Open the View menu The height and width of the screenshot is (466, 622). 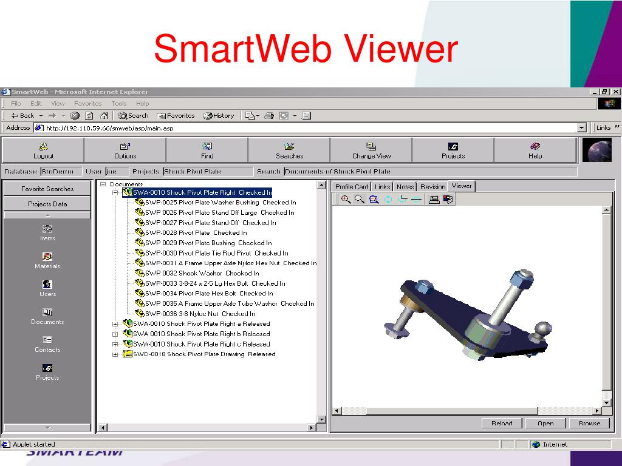(x=58, y=103)
